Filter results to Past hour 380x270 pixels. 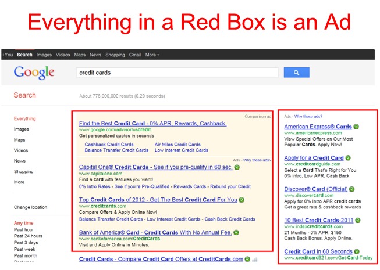click(x=24, y=229)
